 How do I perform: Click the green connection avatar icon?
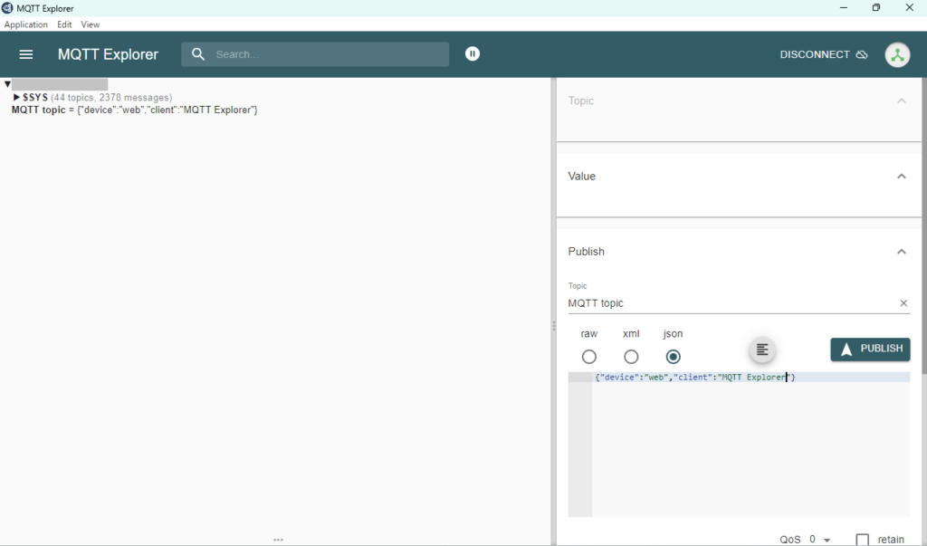point(897,54)
